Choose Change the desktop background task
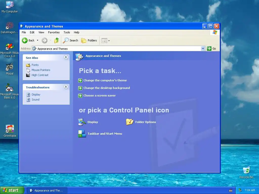The image size is (259, 194). point(106,88)
